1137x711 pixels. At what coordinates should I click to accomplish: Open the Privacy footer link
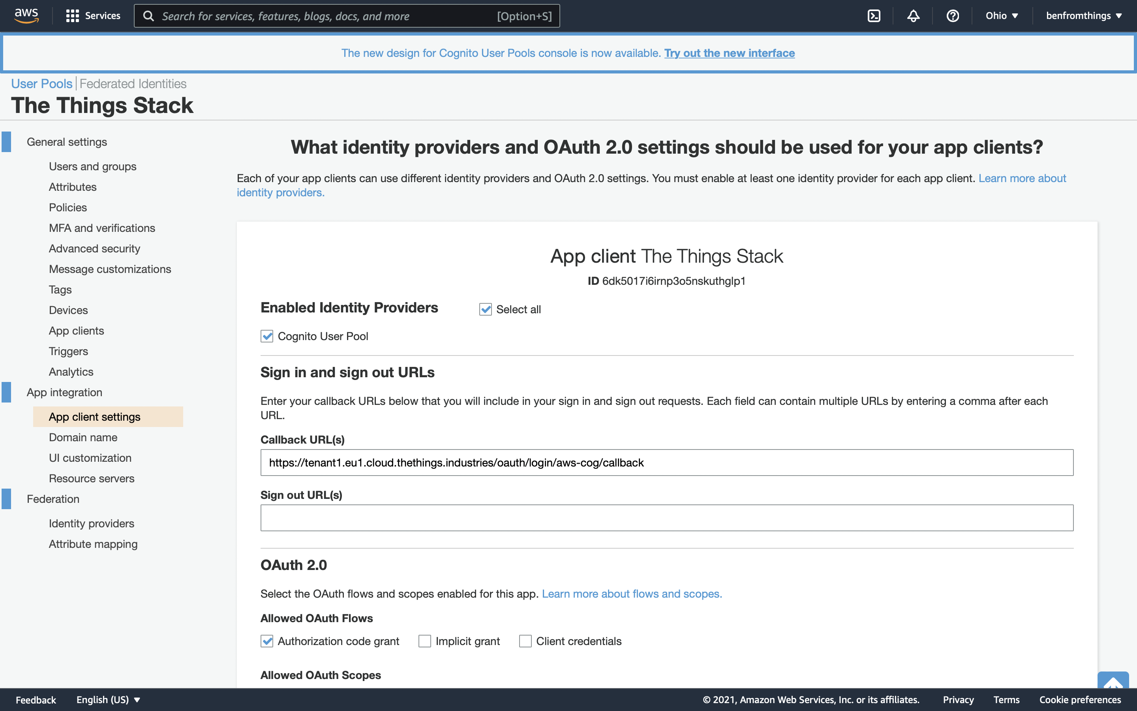click(959, 700)
